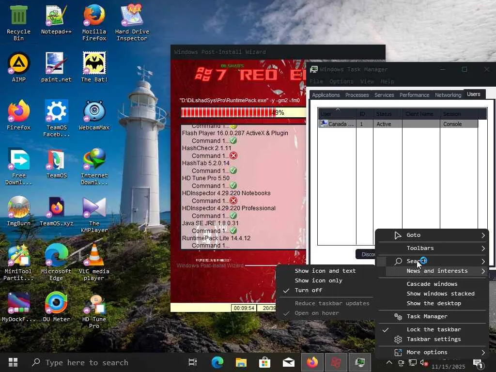
Task: Switch to the Task Manager taskbar button
Action: tap(360, 362)
